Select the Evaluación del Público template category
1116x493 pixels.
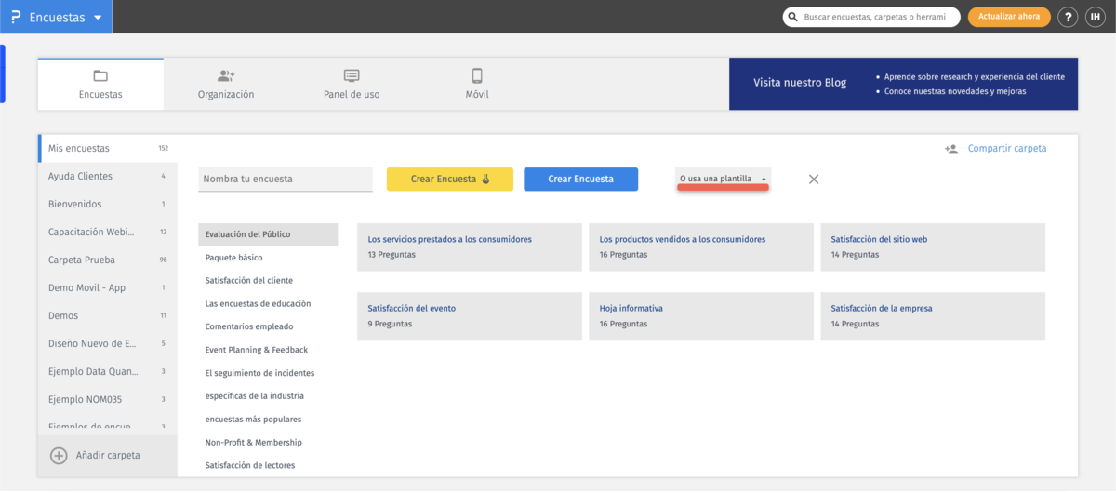[x=268, y=234]
